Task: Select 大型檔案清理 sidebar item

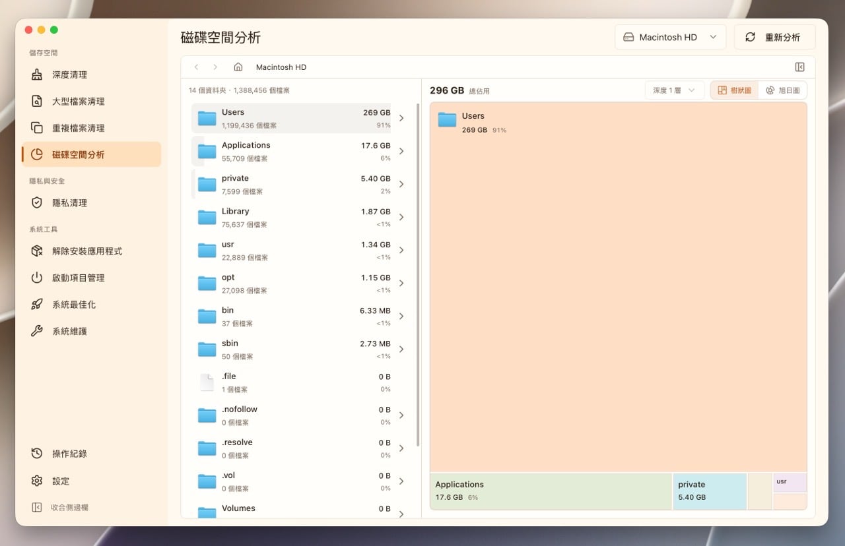Action: [x=91, y=101]
